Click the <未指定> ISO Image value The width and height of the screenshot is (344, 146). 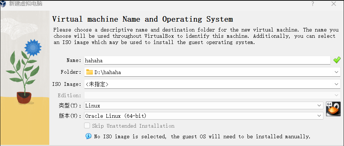[x=97, y=84]
